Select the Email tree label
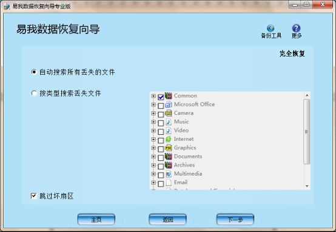 (181, 182)
